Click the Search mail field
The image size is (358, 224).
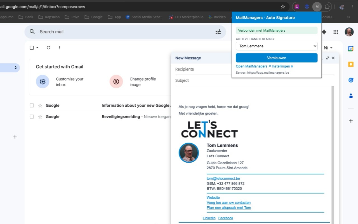tap(125, 32)
